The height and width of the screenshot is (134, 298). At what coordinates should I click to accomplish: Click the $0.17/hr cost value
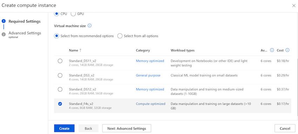[283, 104]
